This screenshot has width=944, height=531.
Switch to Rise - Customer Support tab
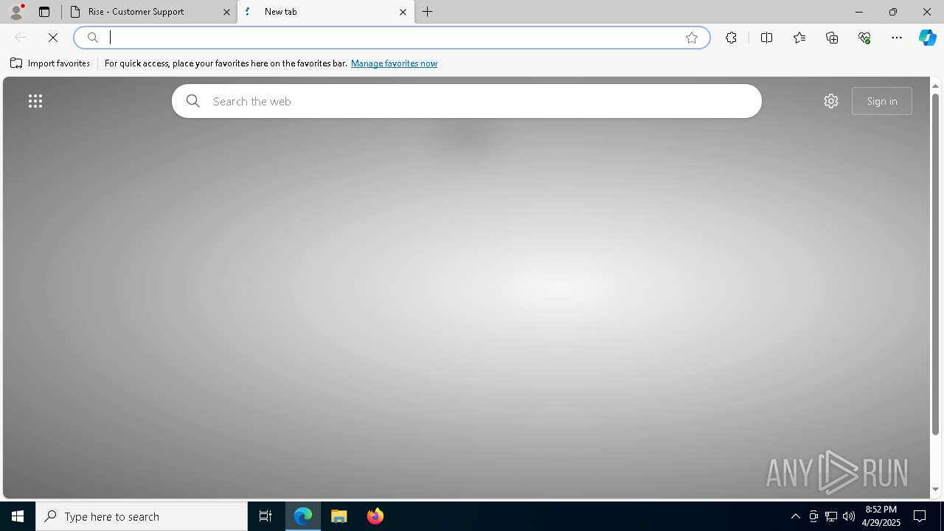(x=150, y=12)
